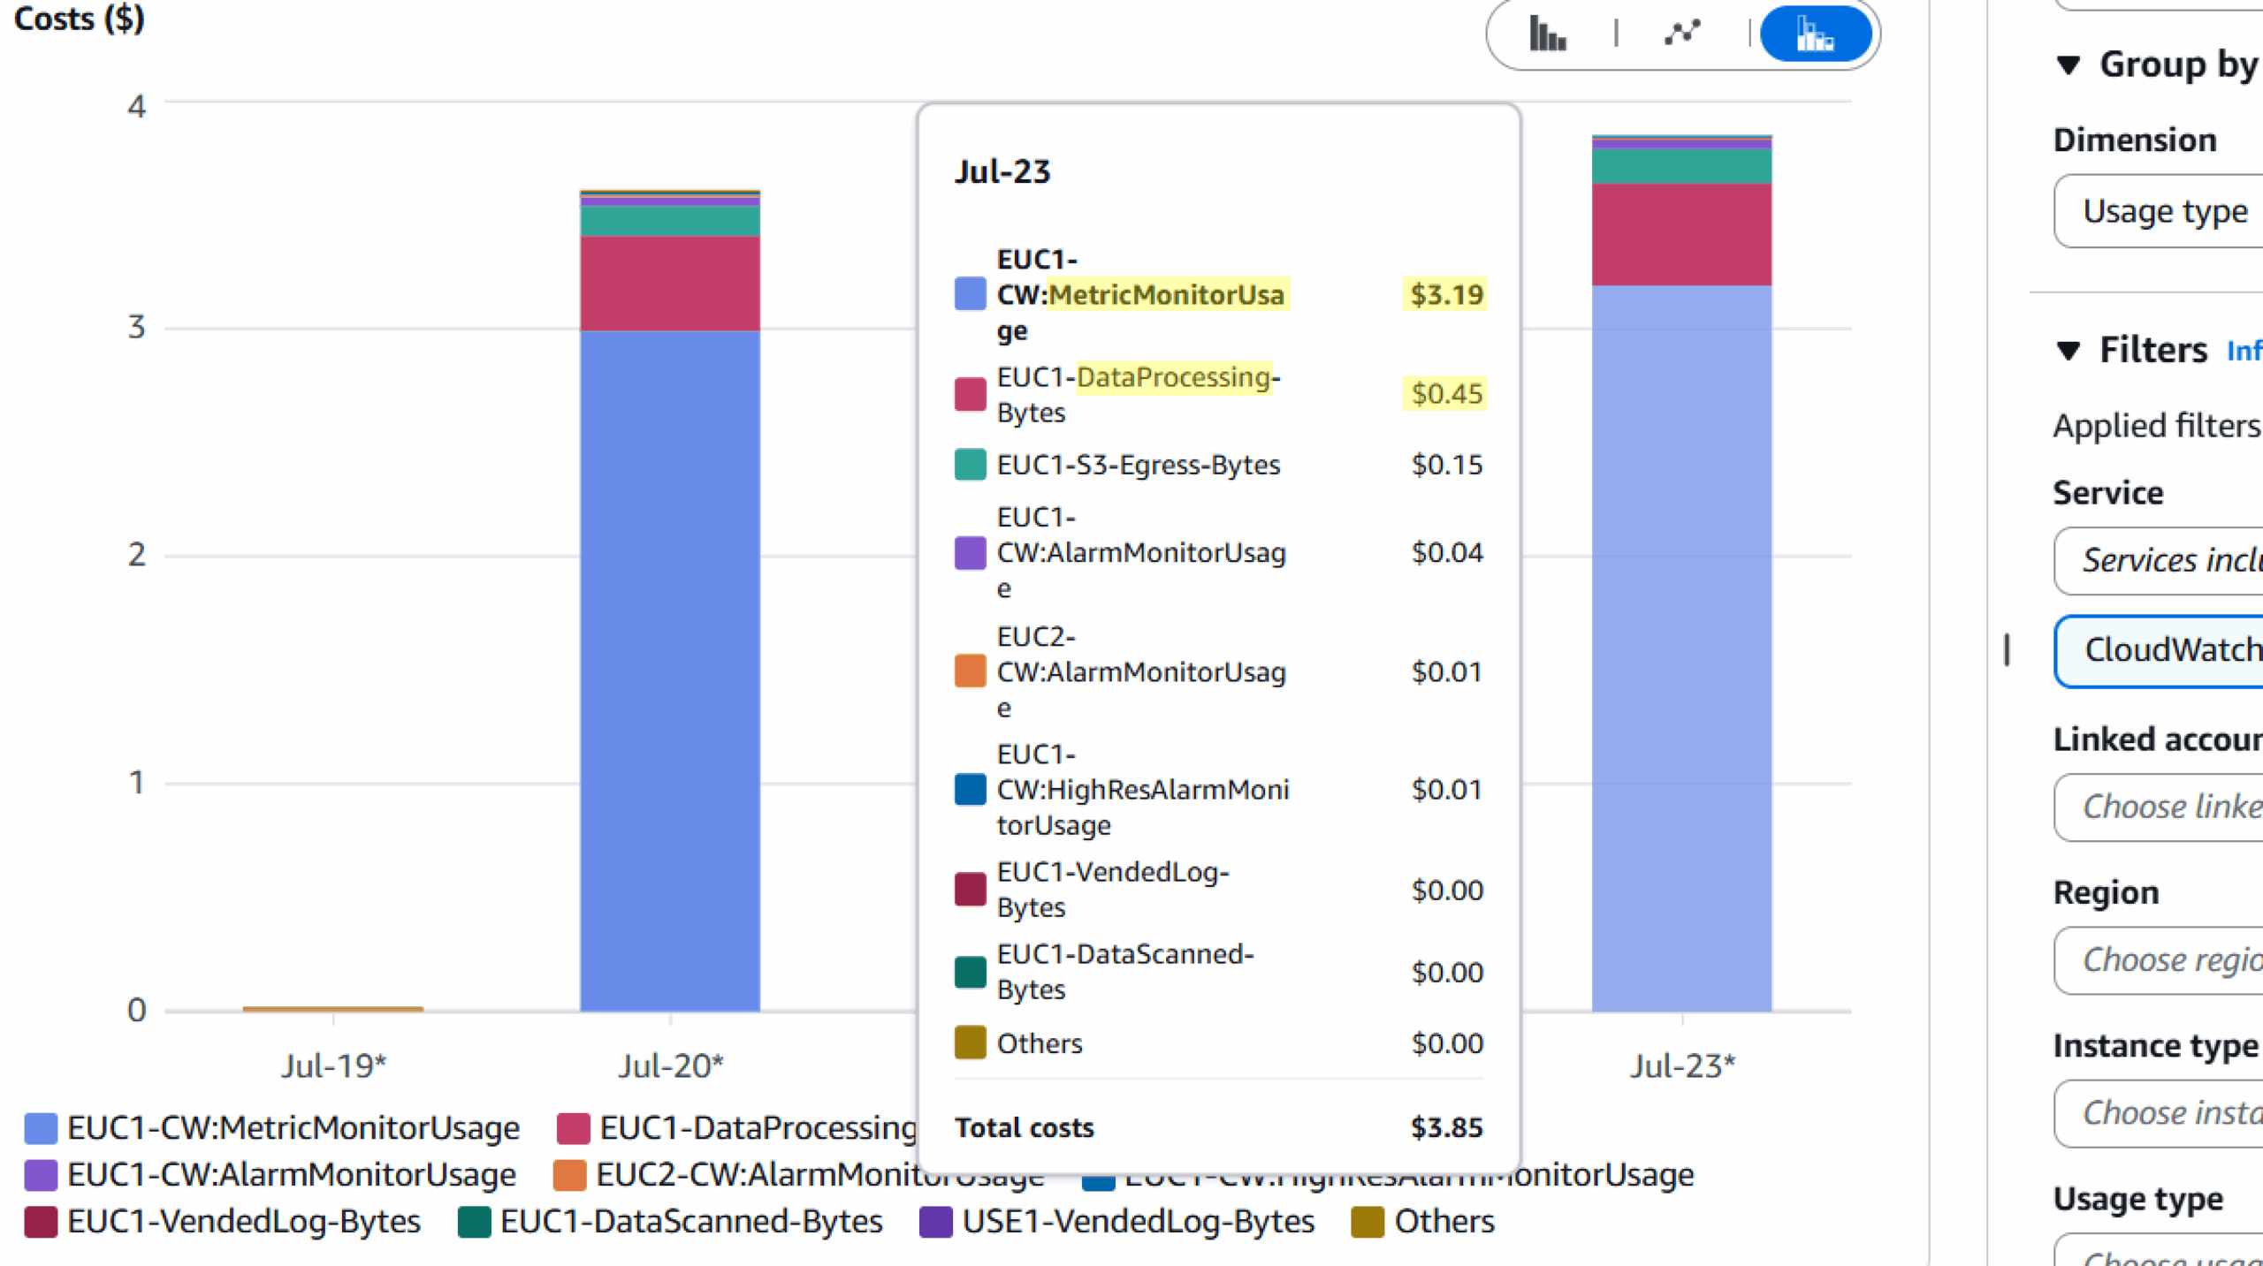Click the EUC1-CW:MetricMonitorUsage legend icon
Screen dimensions: 2263x1266
pos(39,1127)
